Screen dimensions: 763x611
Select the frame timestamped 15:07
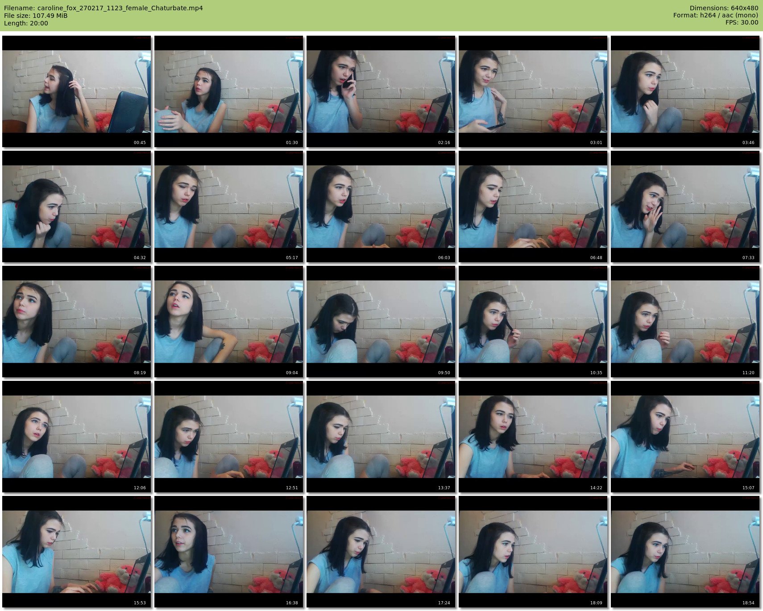pyautogui.click(x=685, y=437)
